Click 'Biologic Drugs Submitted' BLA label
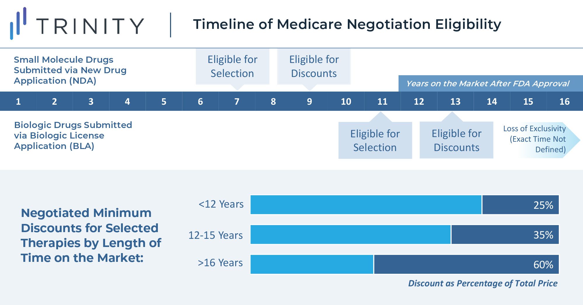Image resolution: width=583 pixels, height=305 pixels. tap(73, 135)
